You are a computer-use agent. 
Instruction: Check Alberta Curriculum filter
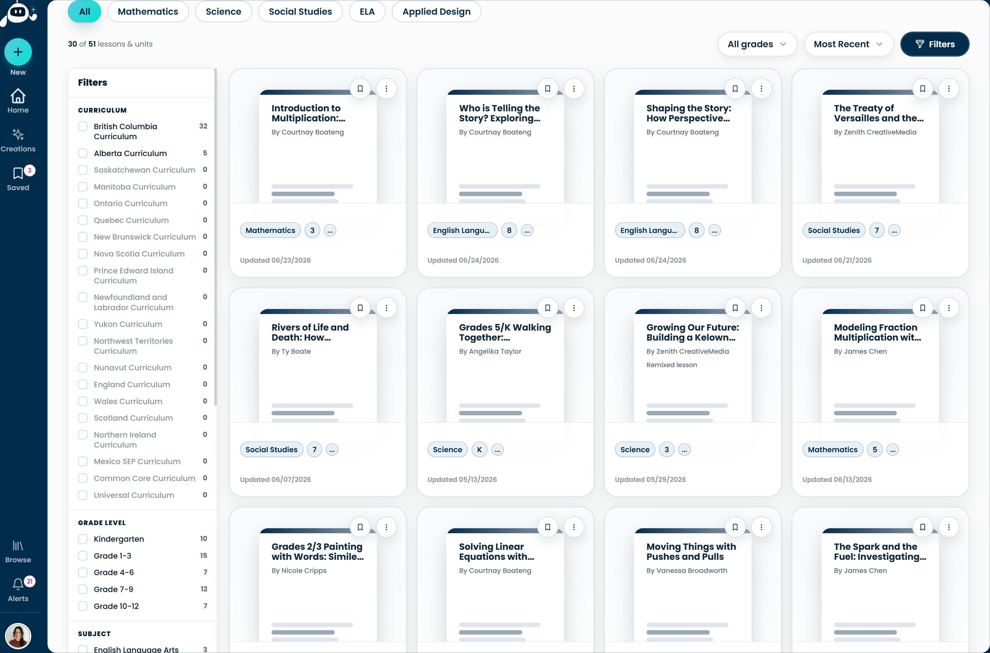pyautogui.click(x=83, y=153)
